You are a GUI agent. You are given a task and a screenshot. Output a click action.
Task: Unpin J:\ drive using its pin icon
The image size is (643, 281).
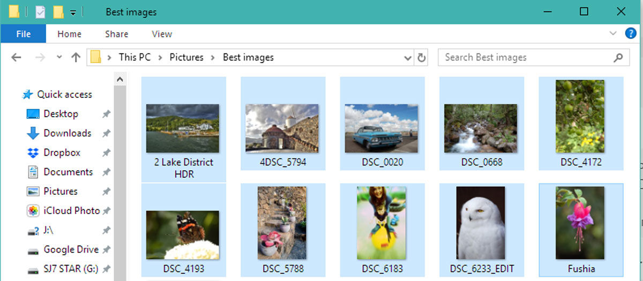point(106,230)
